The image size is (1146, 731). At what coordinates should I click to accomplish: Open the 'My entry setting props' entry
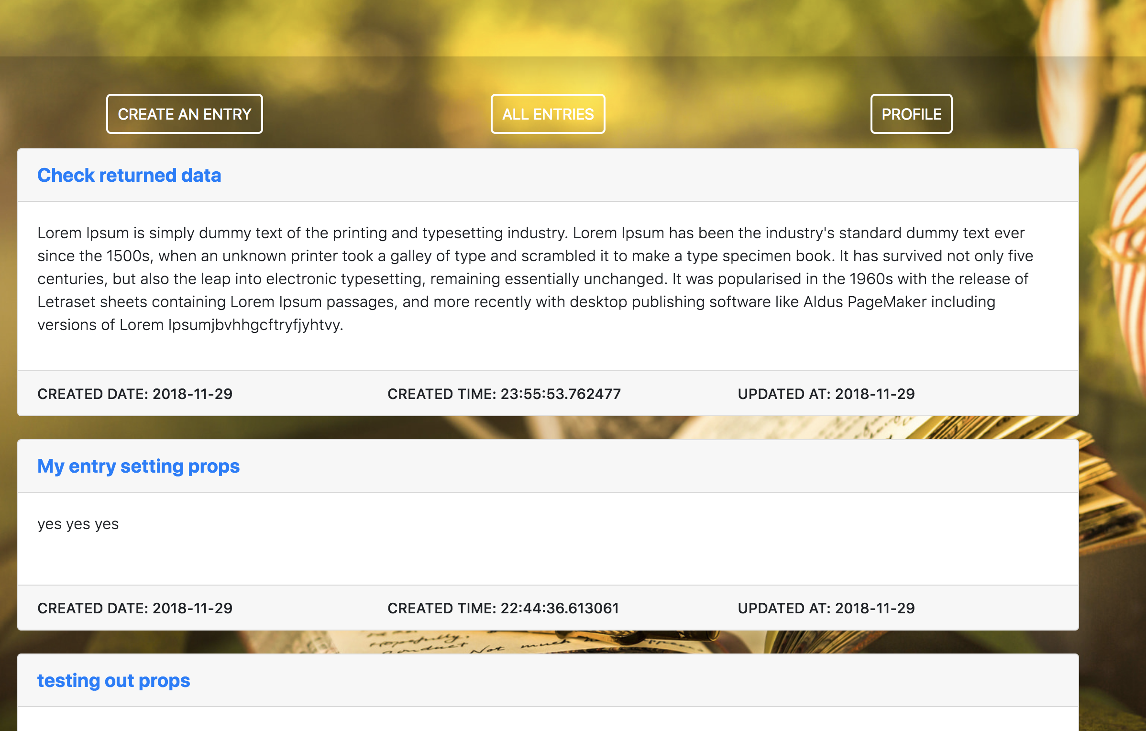[x=138, y=466]
